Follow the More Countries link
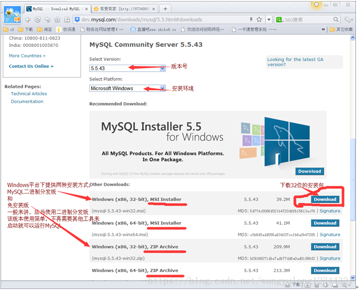 tap(27, 55)
